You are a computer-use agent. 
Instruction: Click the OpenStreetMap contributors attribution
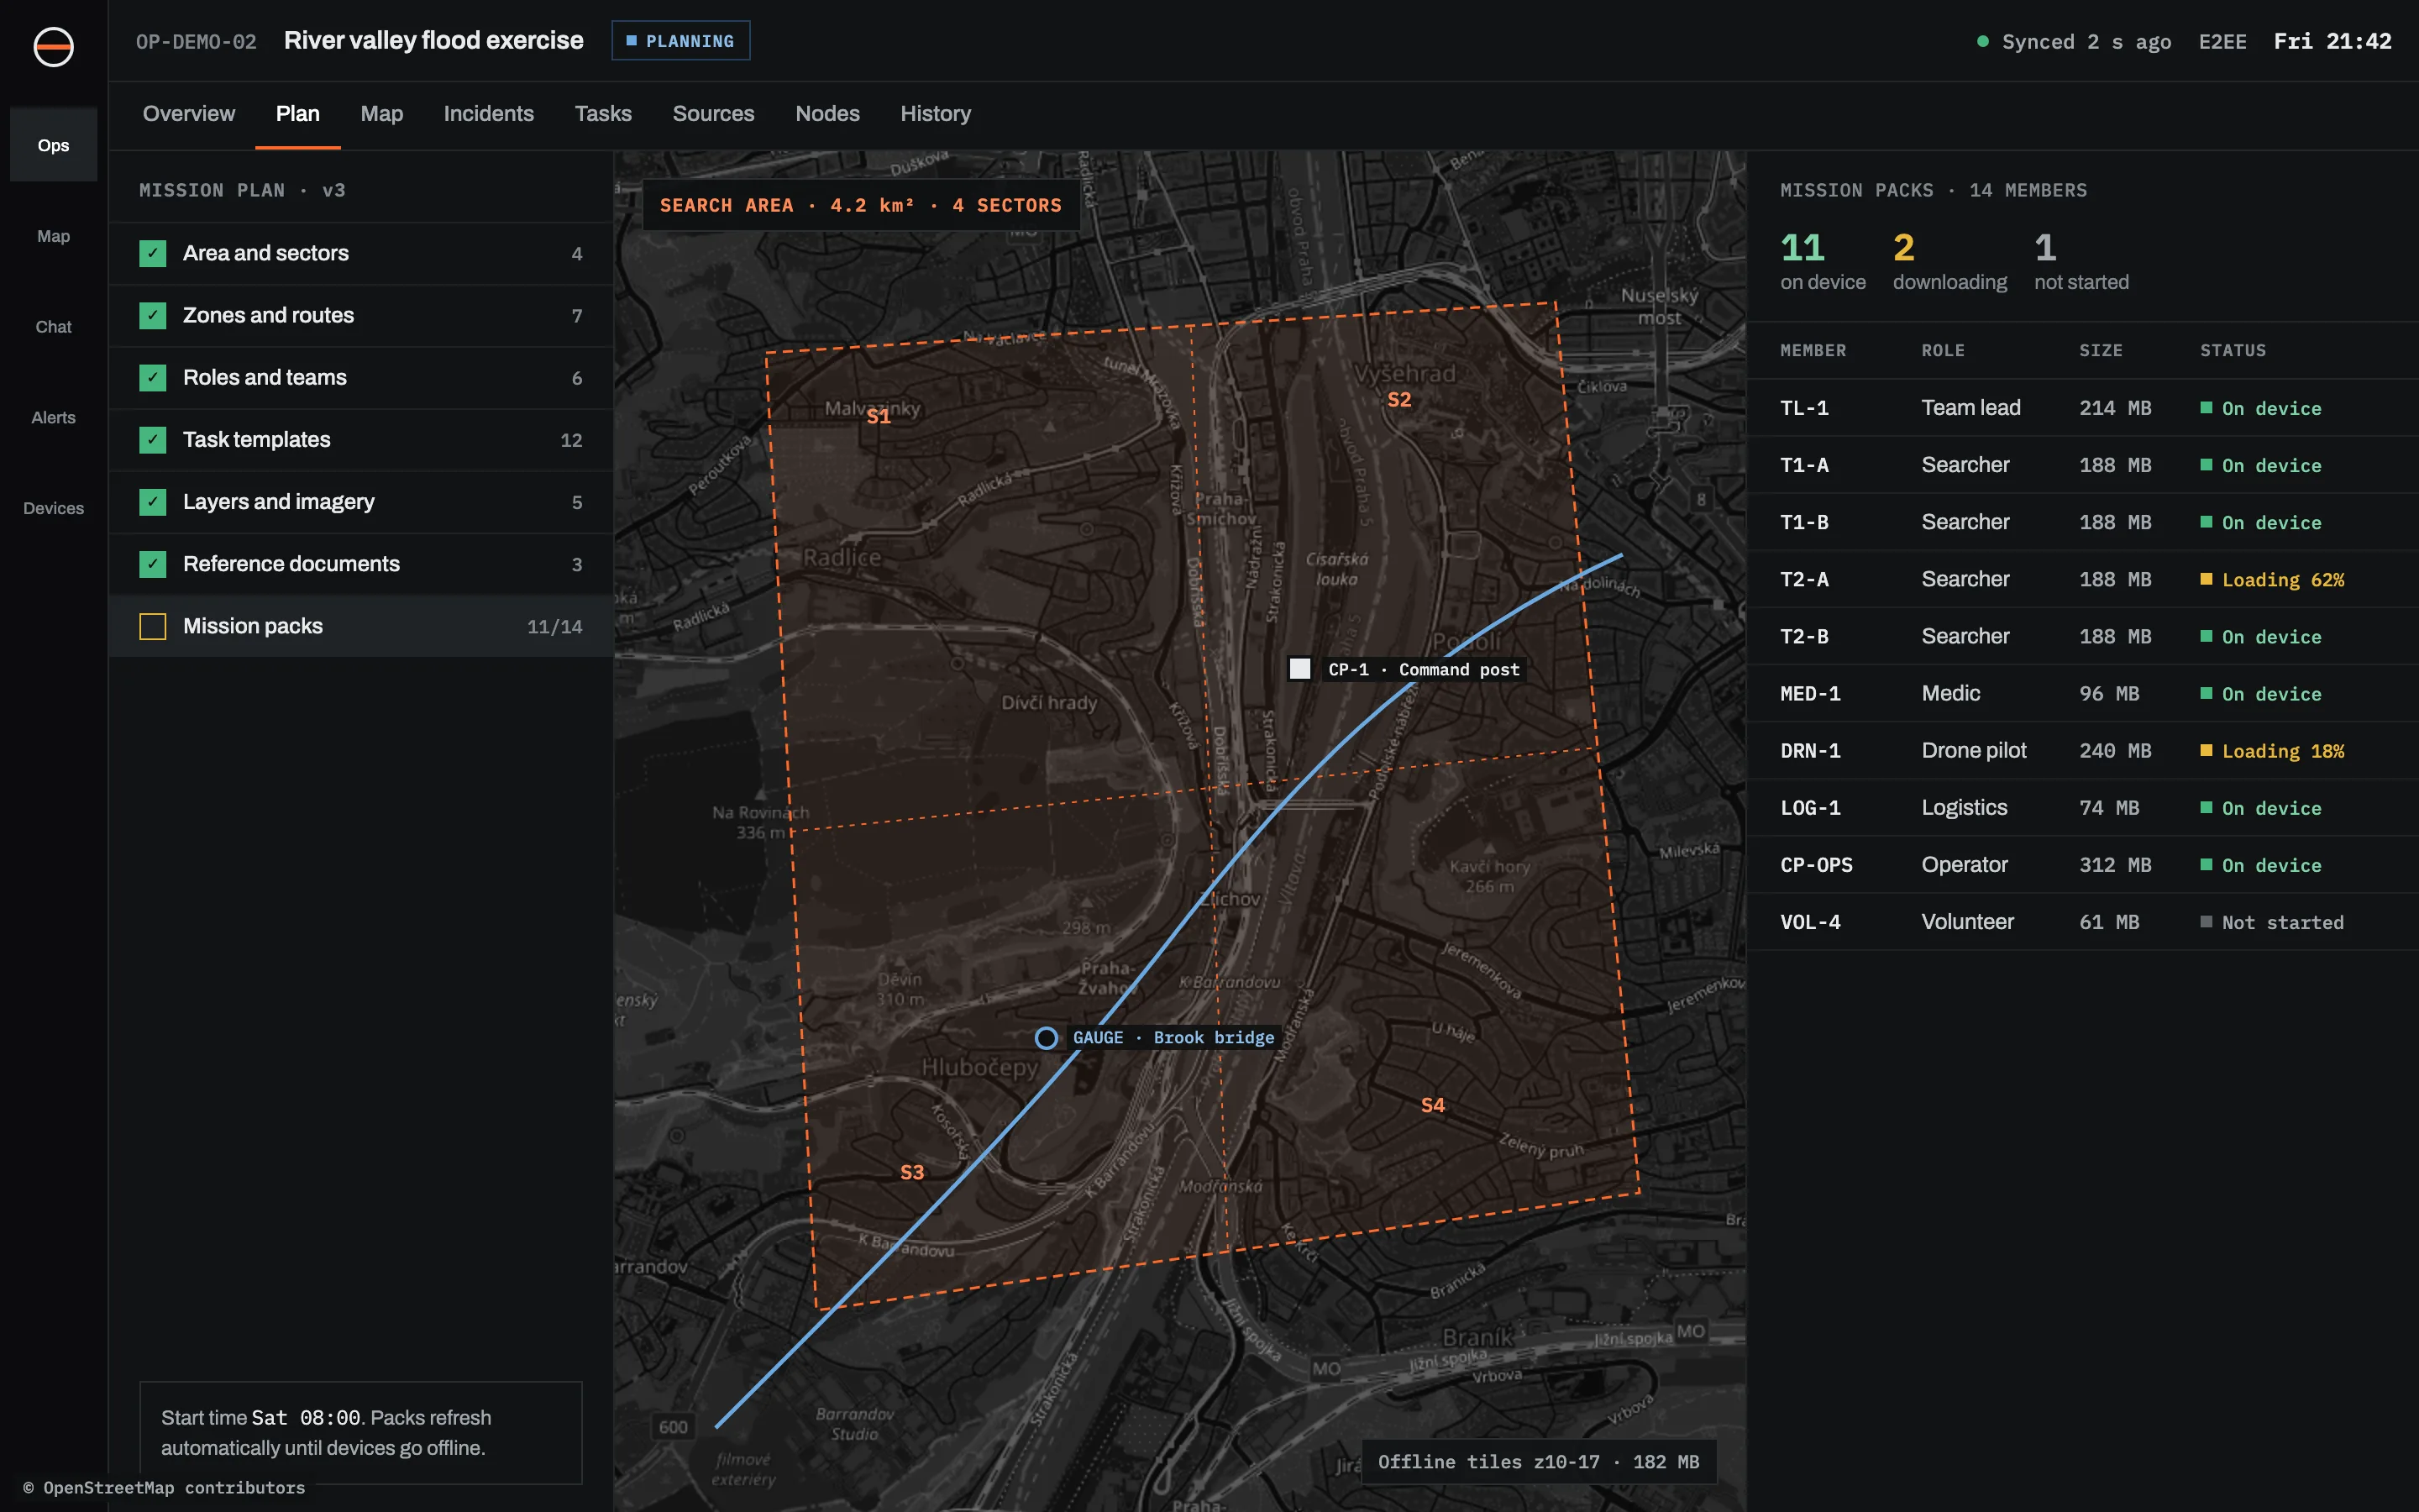point(164,1487)
